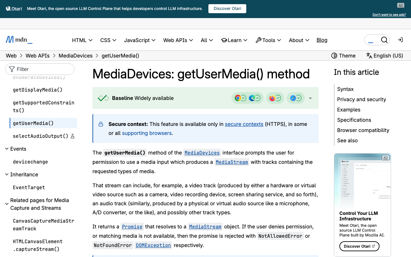This screenshot has height=257, width=411.
Task: Jump to Examples section
Action: [349, 110]
